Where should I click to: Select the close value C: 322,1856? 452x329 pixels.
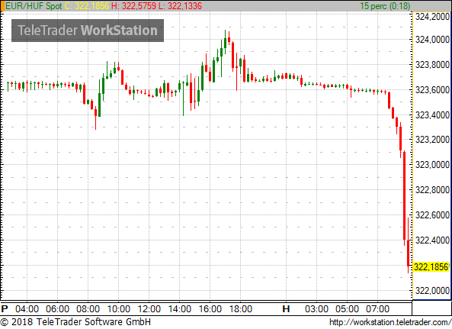[87, 6]
